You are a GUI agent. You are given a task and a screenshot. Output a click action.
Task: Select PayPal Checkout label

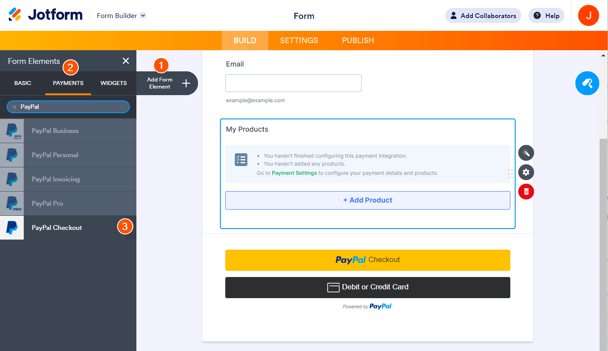(57, 228)
